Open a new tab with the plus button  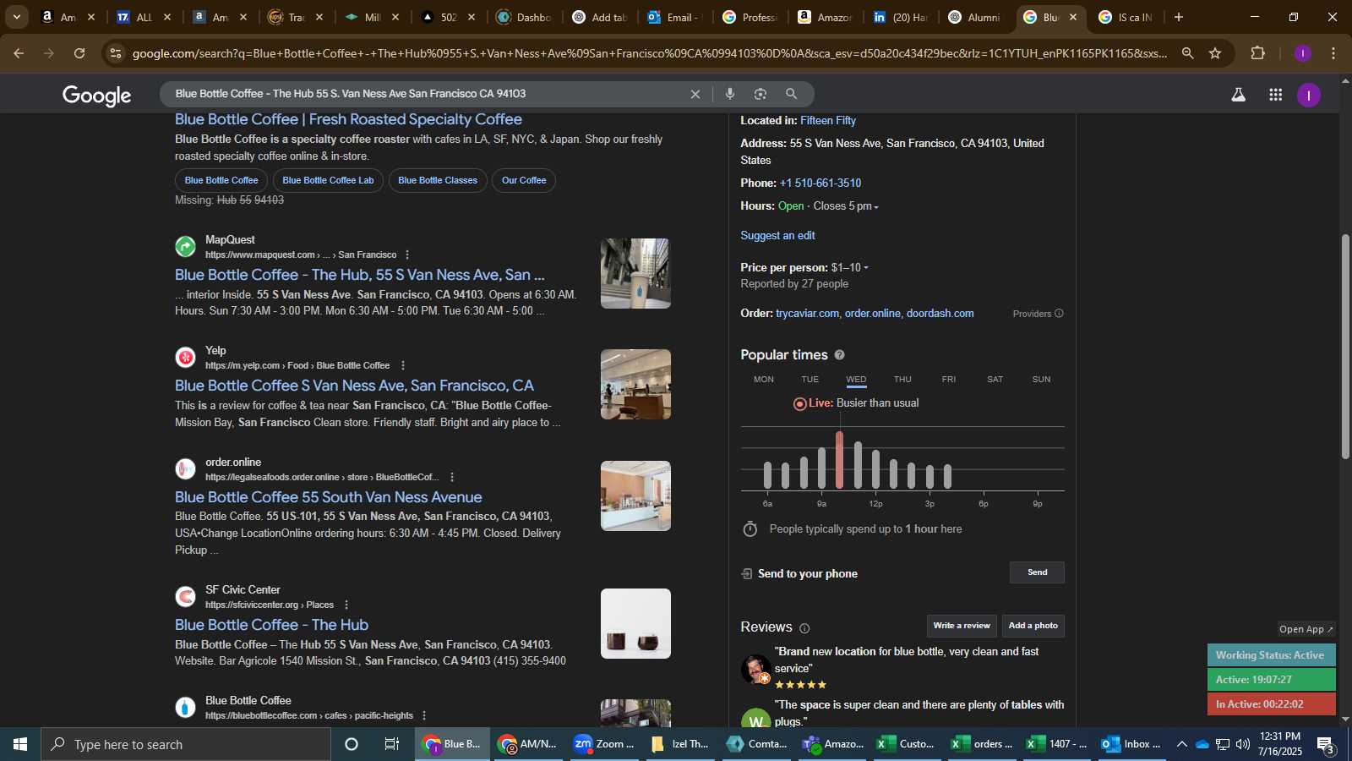[x=1179, y=17]
